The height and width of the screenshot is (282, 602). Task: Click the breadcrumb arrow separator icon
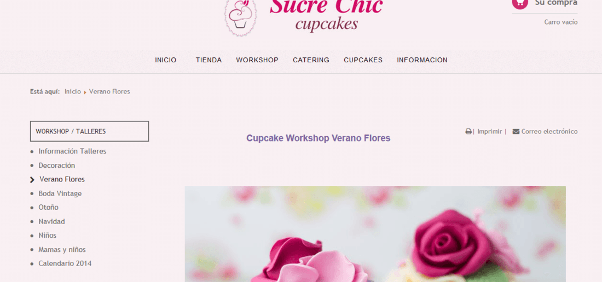point(85,92)
